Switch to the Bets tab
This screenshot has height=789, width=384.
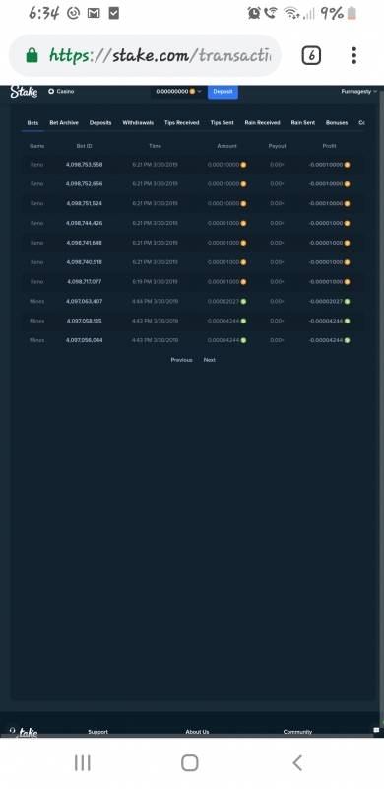tap(32, 122)
